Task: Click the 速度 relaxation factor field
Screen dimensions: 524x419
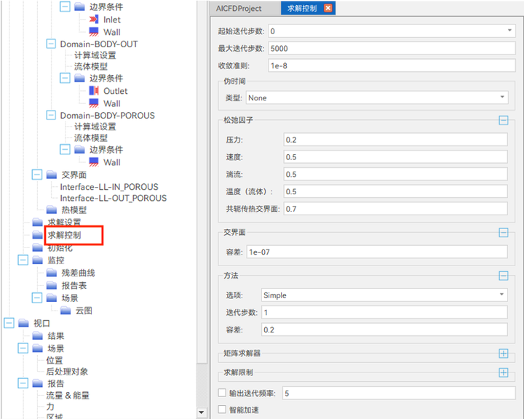Action: (395, 157)
